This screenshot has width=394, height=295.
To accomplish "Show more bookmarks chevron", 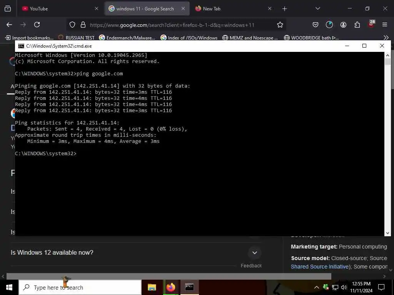I will [x=386, y=38].
